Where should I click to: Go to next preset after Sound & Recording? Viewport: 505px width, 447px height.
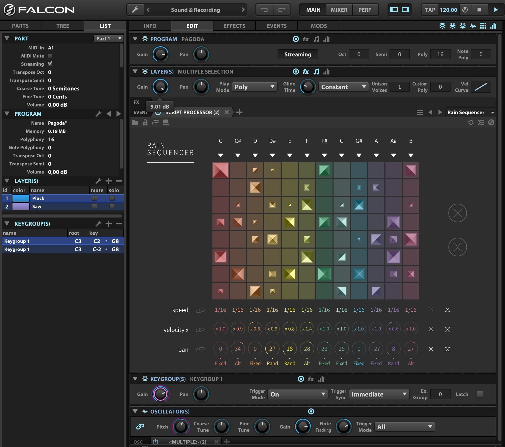point(243,10)
